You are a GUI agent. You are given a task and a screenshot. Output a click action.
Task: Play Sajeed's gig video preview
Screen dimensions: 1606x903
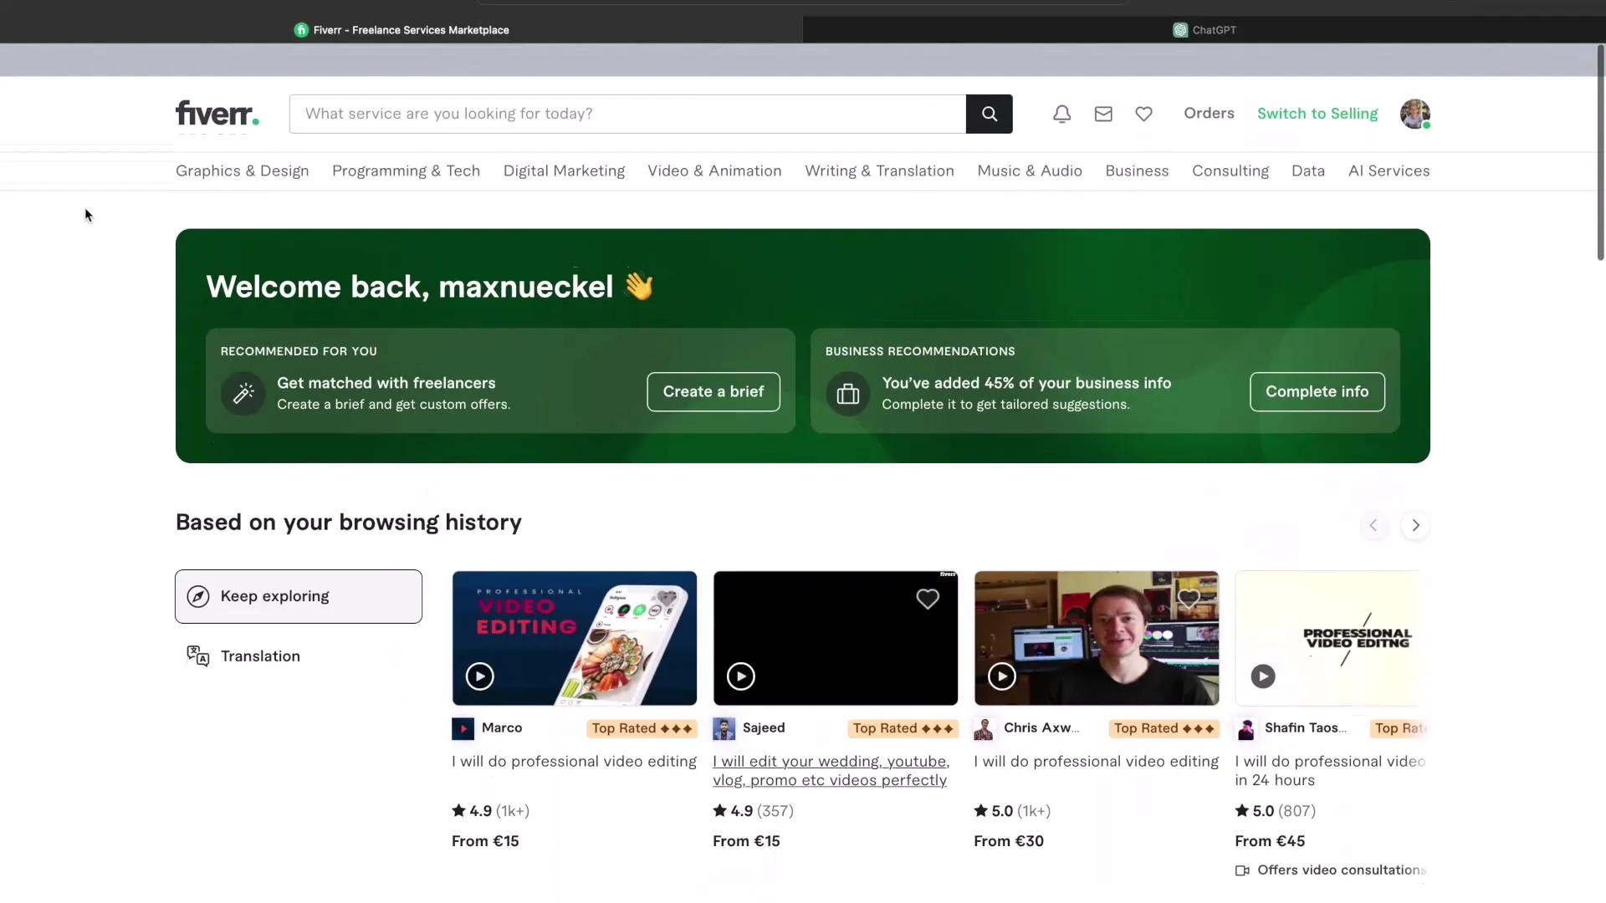tap(740, 676)
